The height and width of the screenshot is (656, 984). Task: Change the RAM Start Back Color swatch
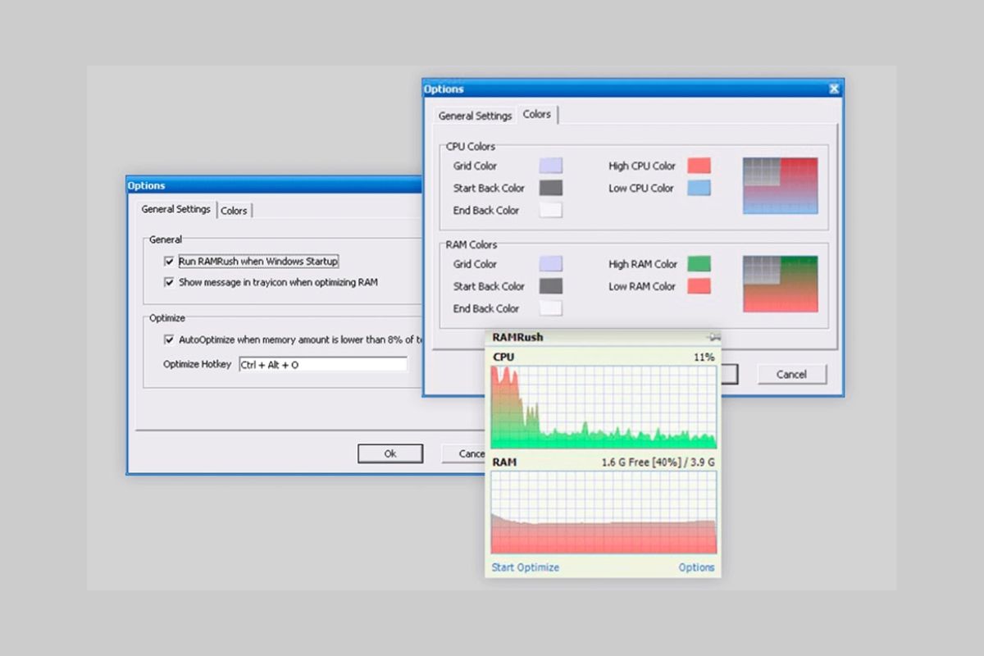click(x=550, y=286)
